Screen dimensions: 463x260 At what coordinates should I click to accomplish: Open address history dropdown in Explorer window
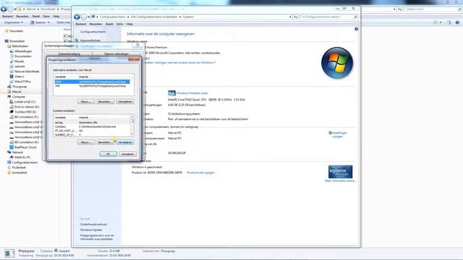[394, 9]
